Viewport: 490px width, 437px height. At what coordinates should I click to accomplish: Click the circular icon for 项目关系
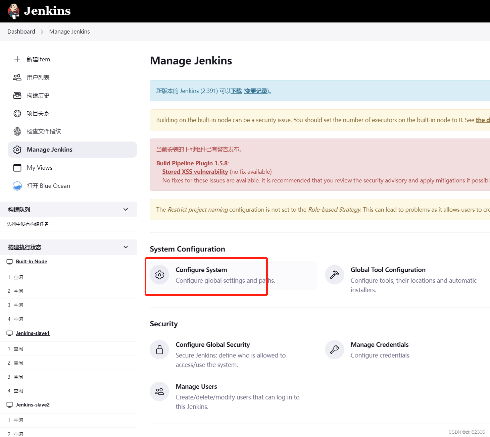click(x=17, y=113)
